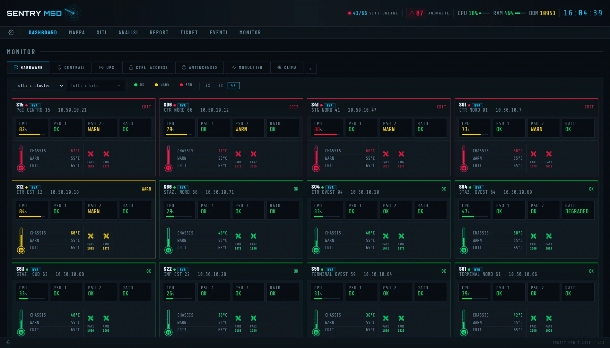Screen dimensions: 610x348
Task: Click the S66 green thermometer icon
Action: tap(169, 241)
